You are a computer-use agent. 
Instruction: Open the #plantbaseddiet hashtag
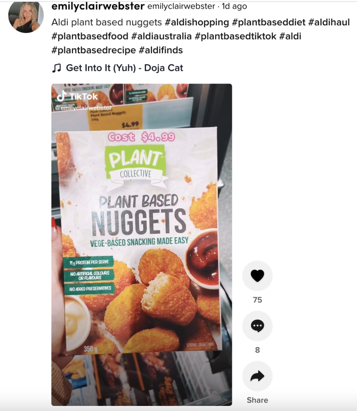268,22
